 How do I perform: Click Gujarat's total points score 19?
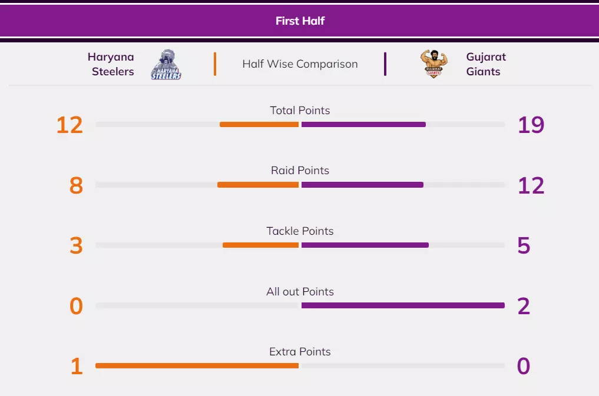[x=531, y=125]
